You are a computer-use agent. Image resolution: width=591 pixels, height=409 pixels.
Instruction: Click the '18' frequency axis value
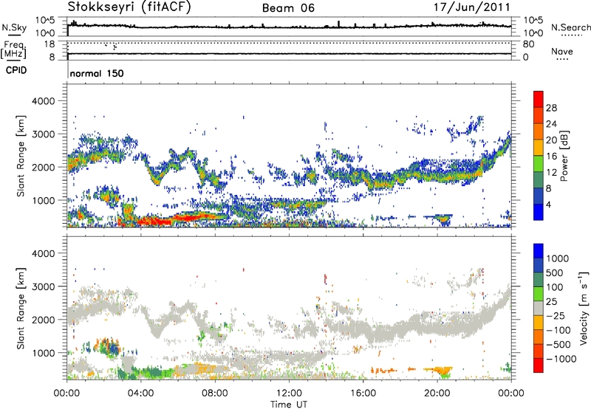pyautogui.click(x=49, y=44)
